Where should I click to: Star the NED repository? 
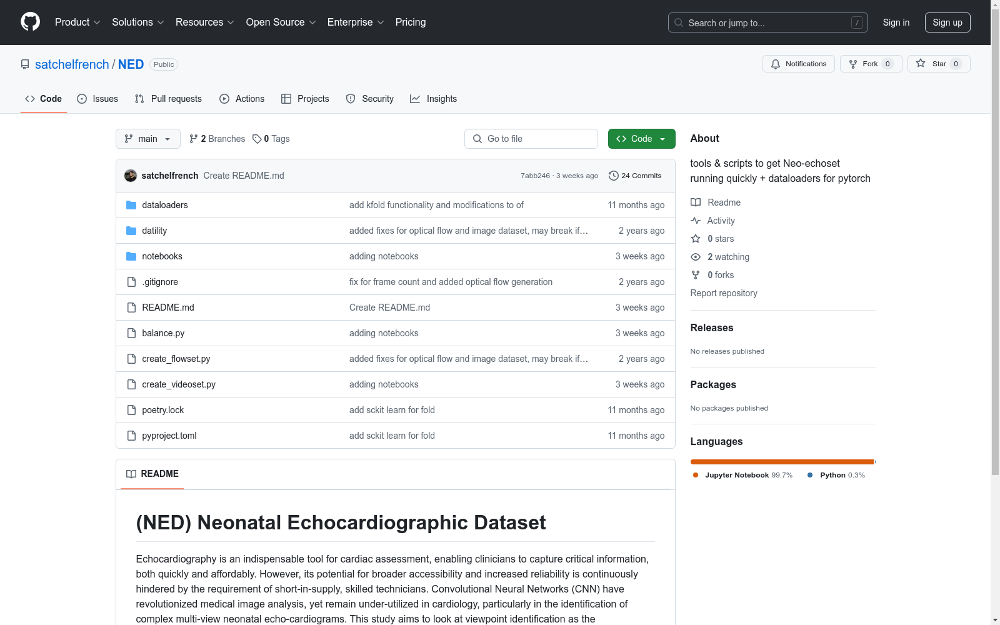(x=939, y=64)
